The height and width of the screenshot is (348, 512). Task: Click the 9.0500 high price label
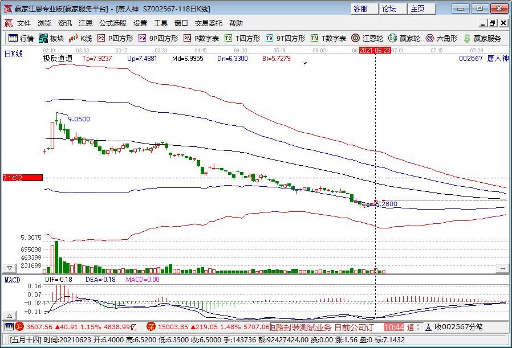click(79, 119)
